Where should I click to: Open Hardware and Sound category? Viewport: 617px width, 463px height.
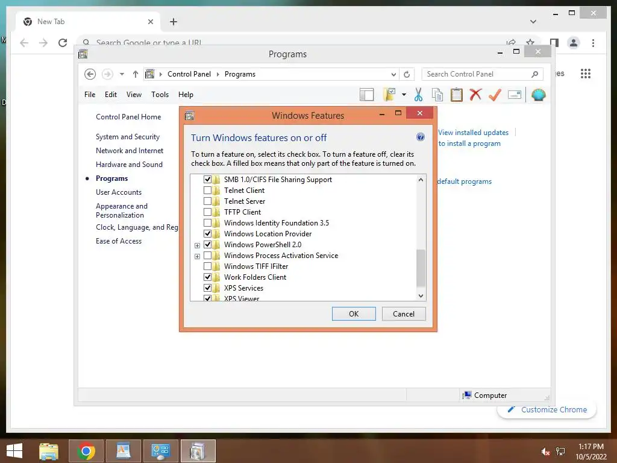coord(129,165)
